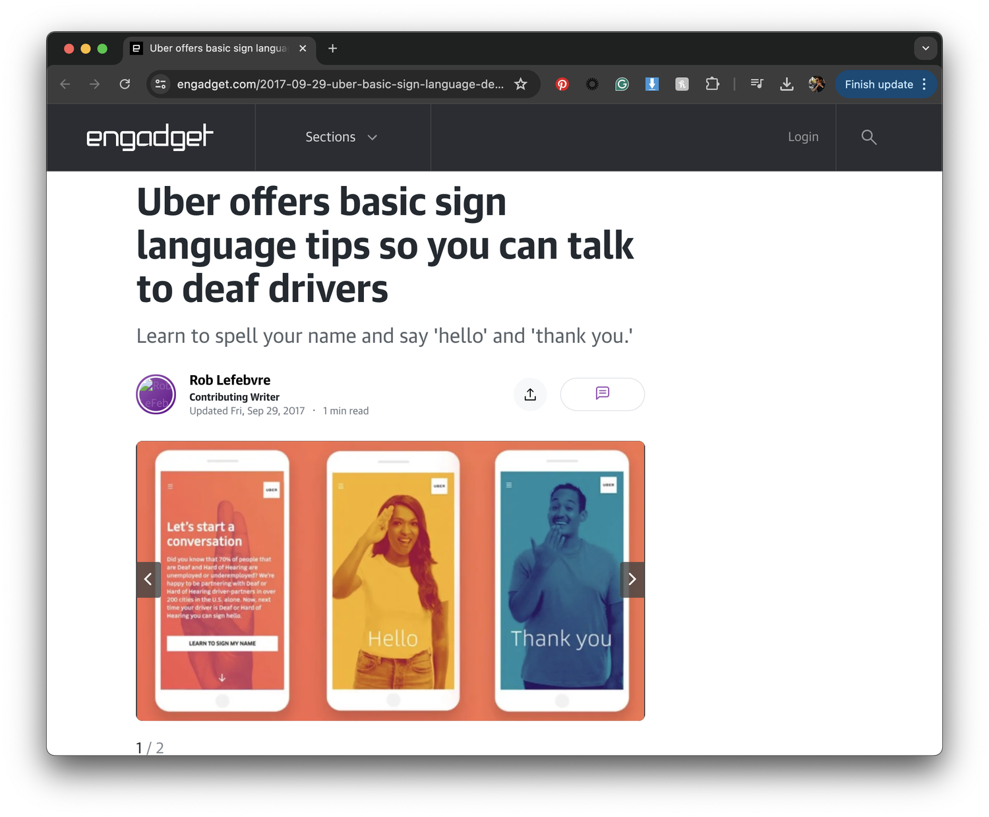Click Rob Lefebvre's author avatar
Viewport: 989px width, 817px height.
tap(156, 394)
